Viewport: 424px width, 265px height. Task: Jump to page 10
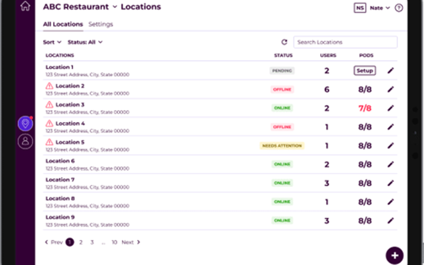(x=115, y=242)
